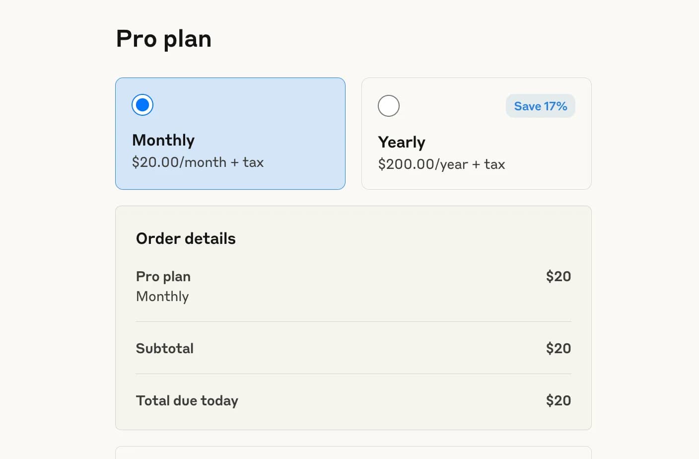Click the $20.00/month + tax price text

coord(198,162)
